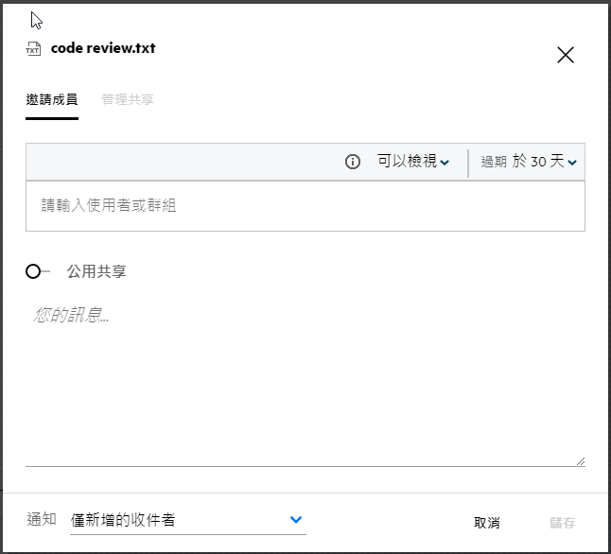611x554 pixels.
Task: Click the 公用共享 label text
Action: (96, 271)
